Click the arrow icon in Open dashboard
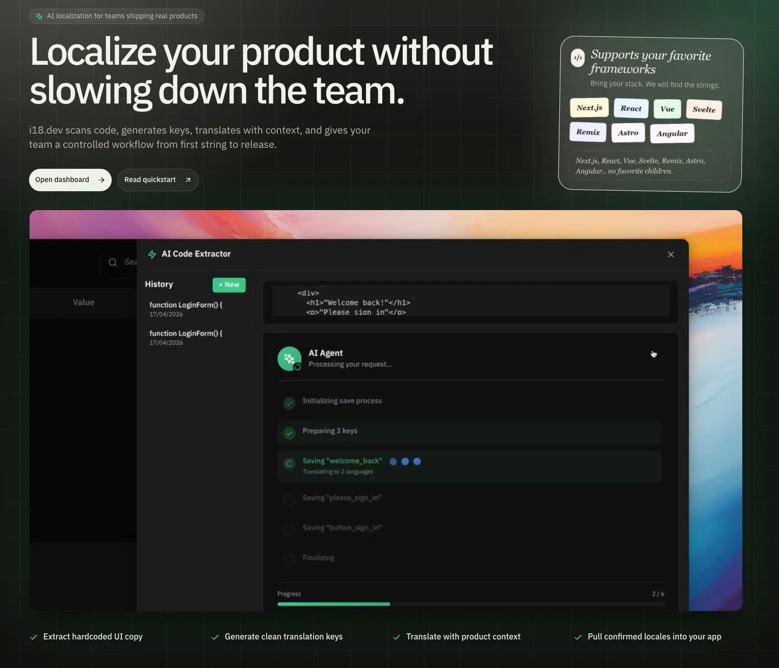Viewport: 779px width, 668px height. pyautogui.click(x=101, y=180)
